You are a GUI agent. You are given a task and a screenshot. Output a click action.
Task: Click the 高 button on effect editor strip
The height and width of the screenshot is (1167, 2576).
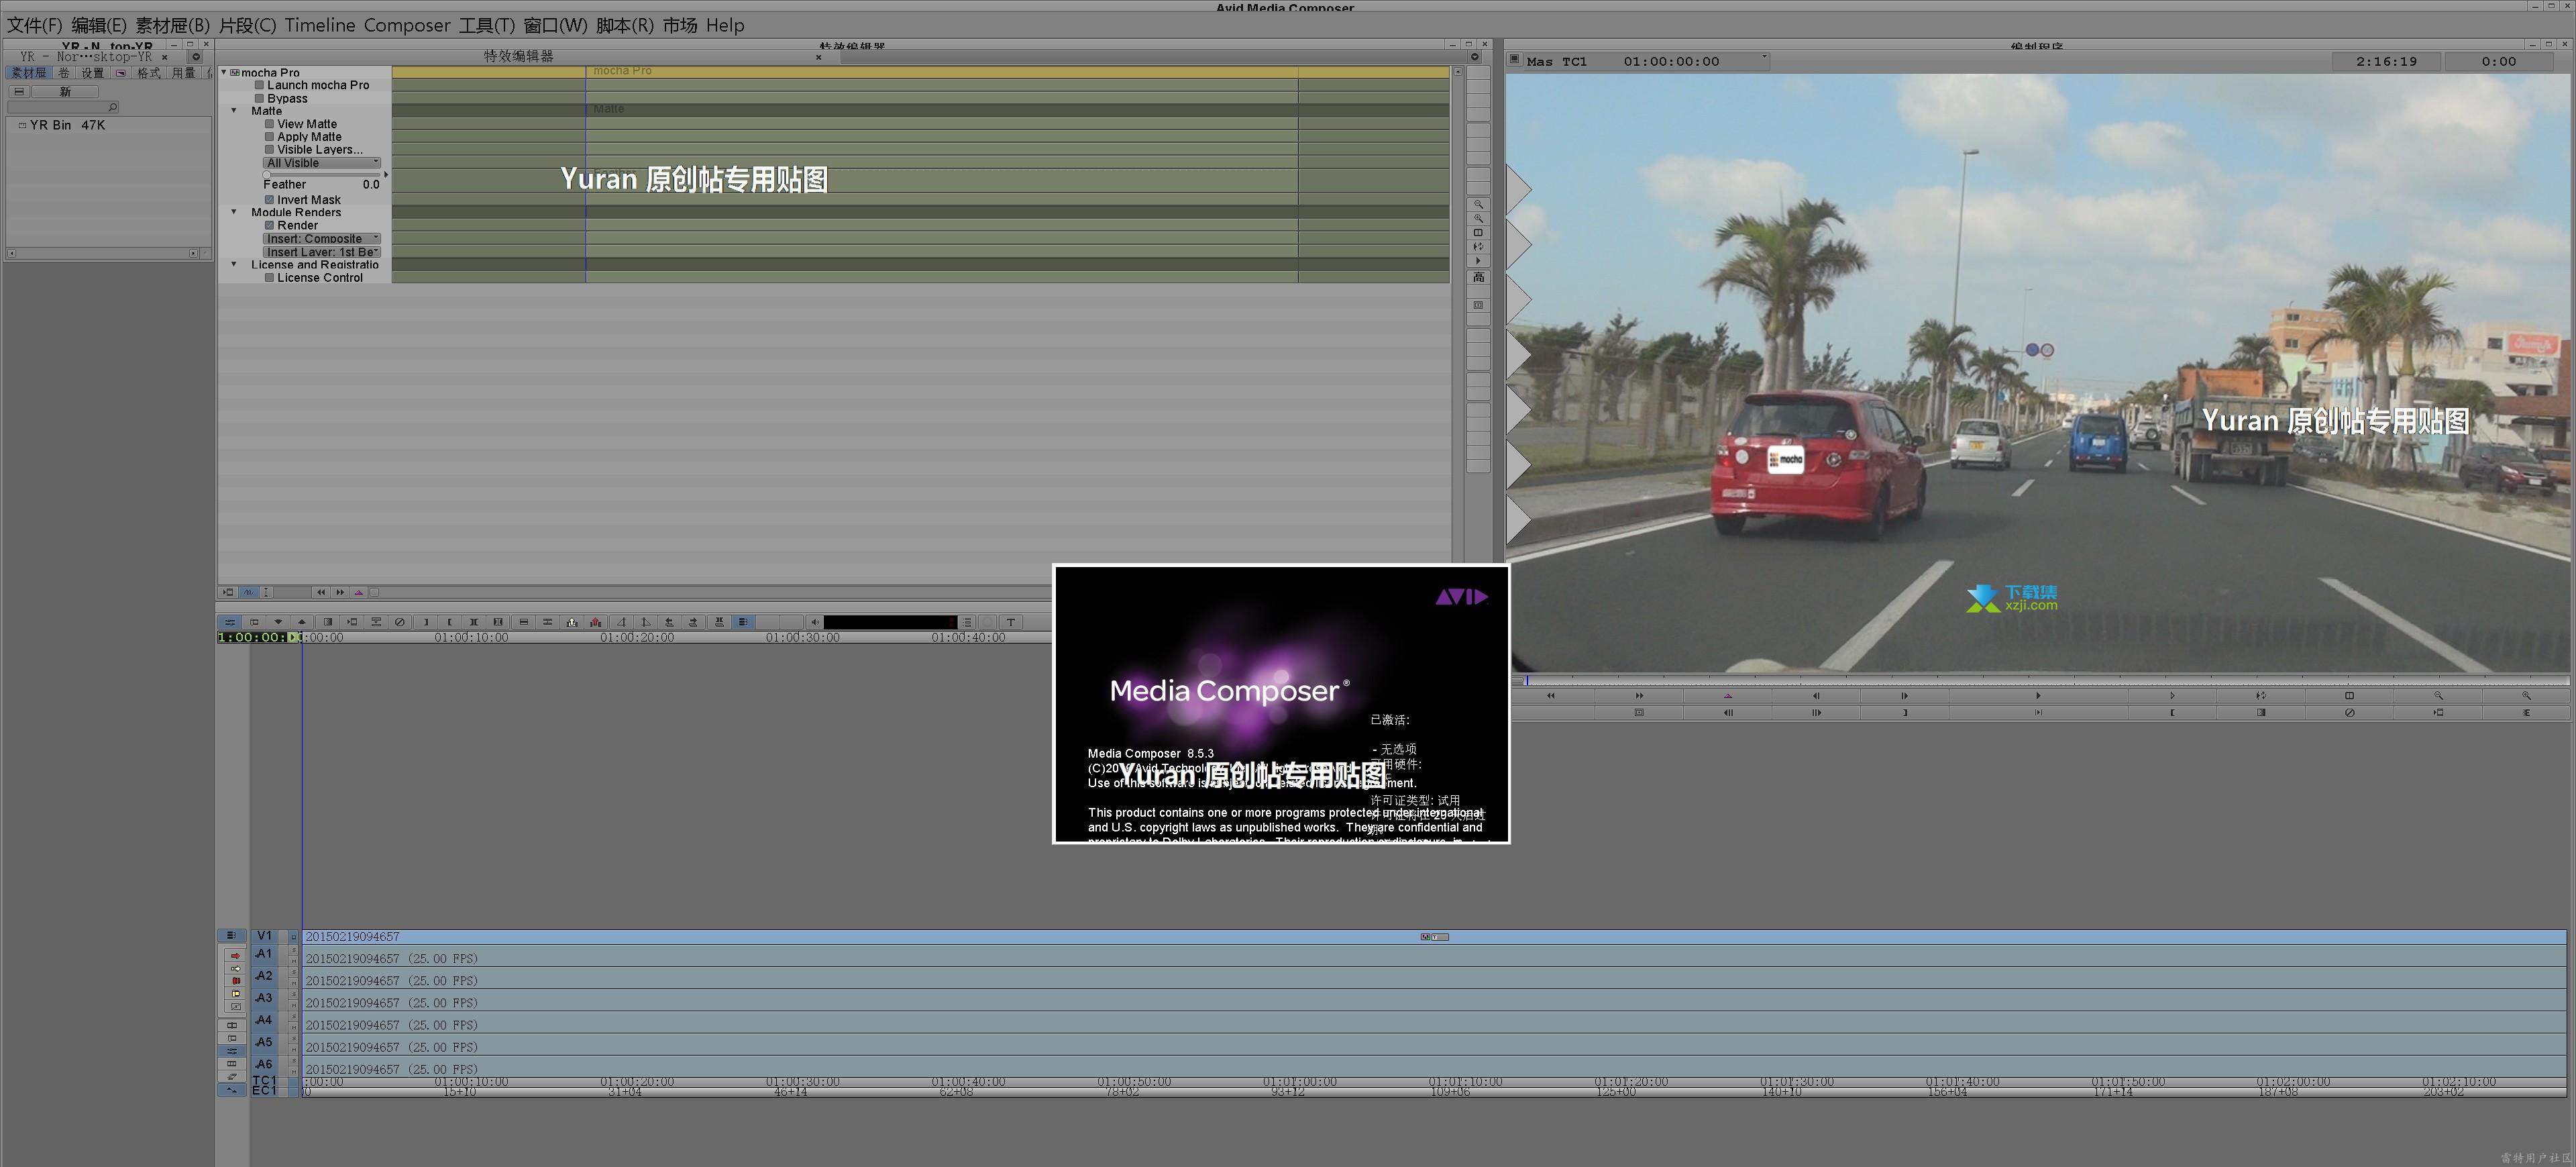pyautogui.click(x=1479, y=277)
